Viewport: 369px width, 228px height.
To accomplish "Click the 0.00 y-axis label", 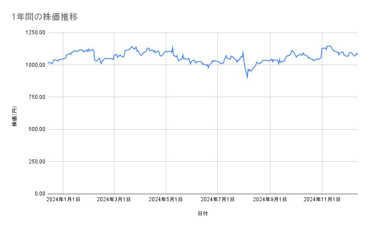I will click(x=39, y=194).
